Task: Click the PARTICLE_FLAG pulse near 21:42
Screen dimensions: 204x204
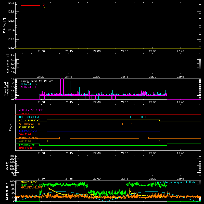Action: [65, 138]
